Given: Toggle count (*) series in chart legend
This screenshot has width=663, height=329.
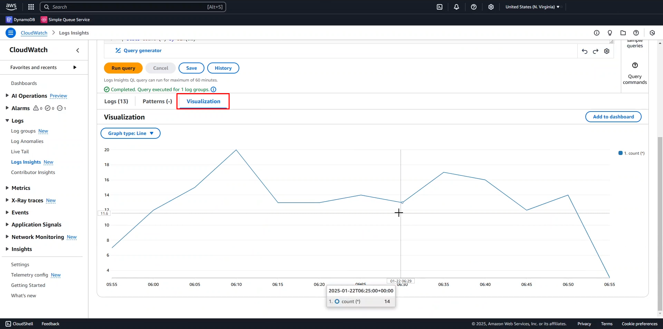Looking at the screenshot, I should [631, 153].
